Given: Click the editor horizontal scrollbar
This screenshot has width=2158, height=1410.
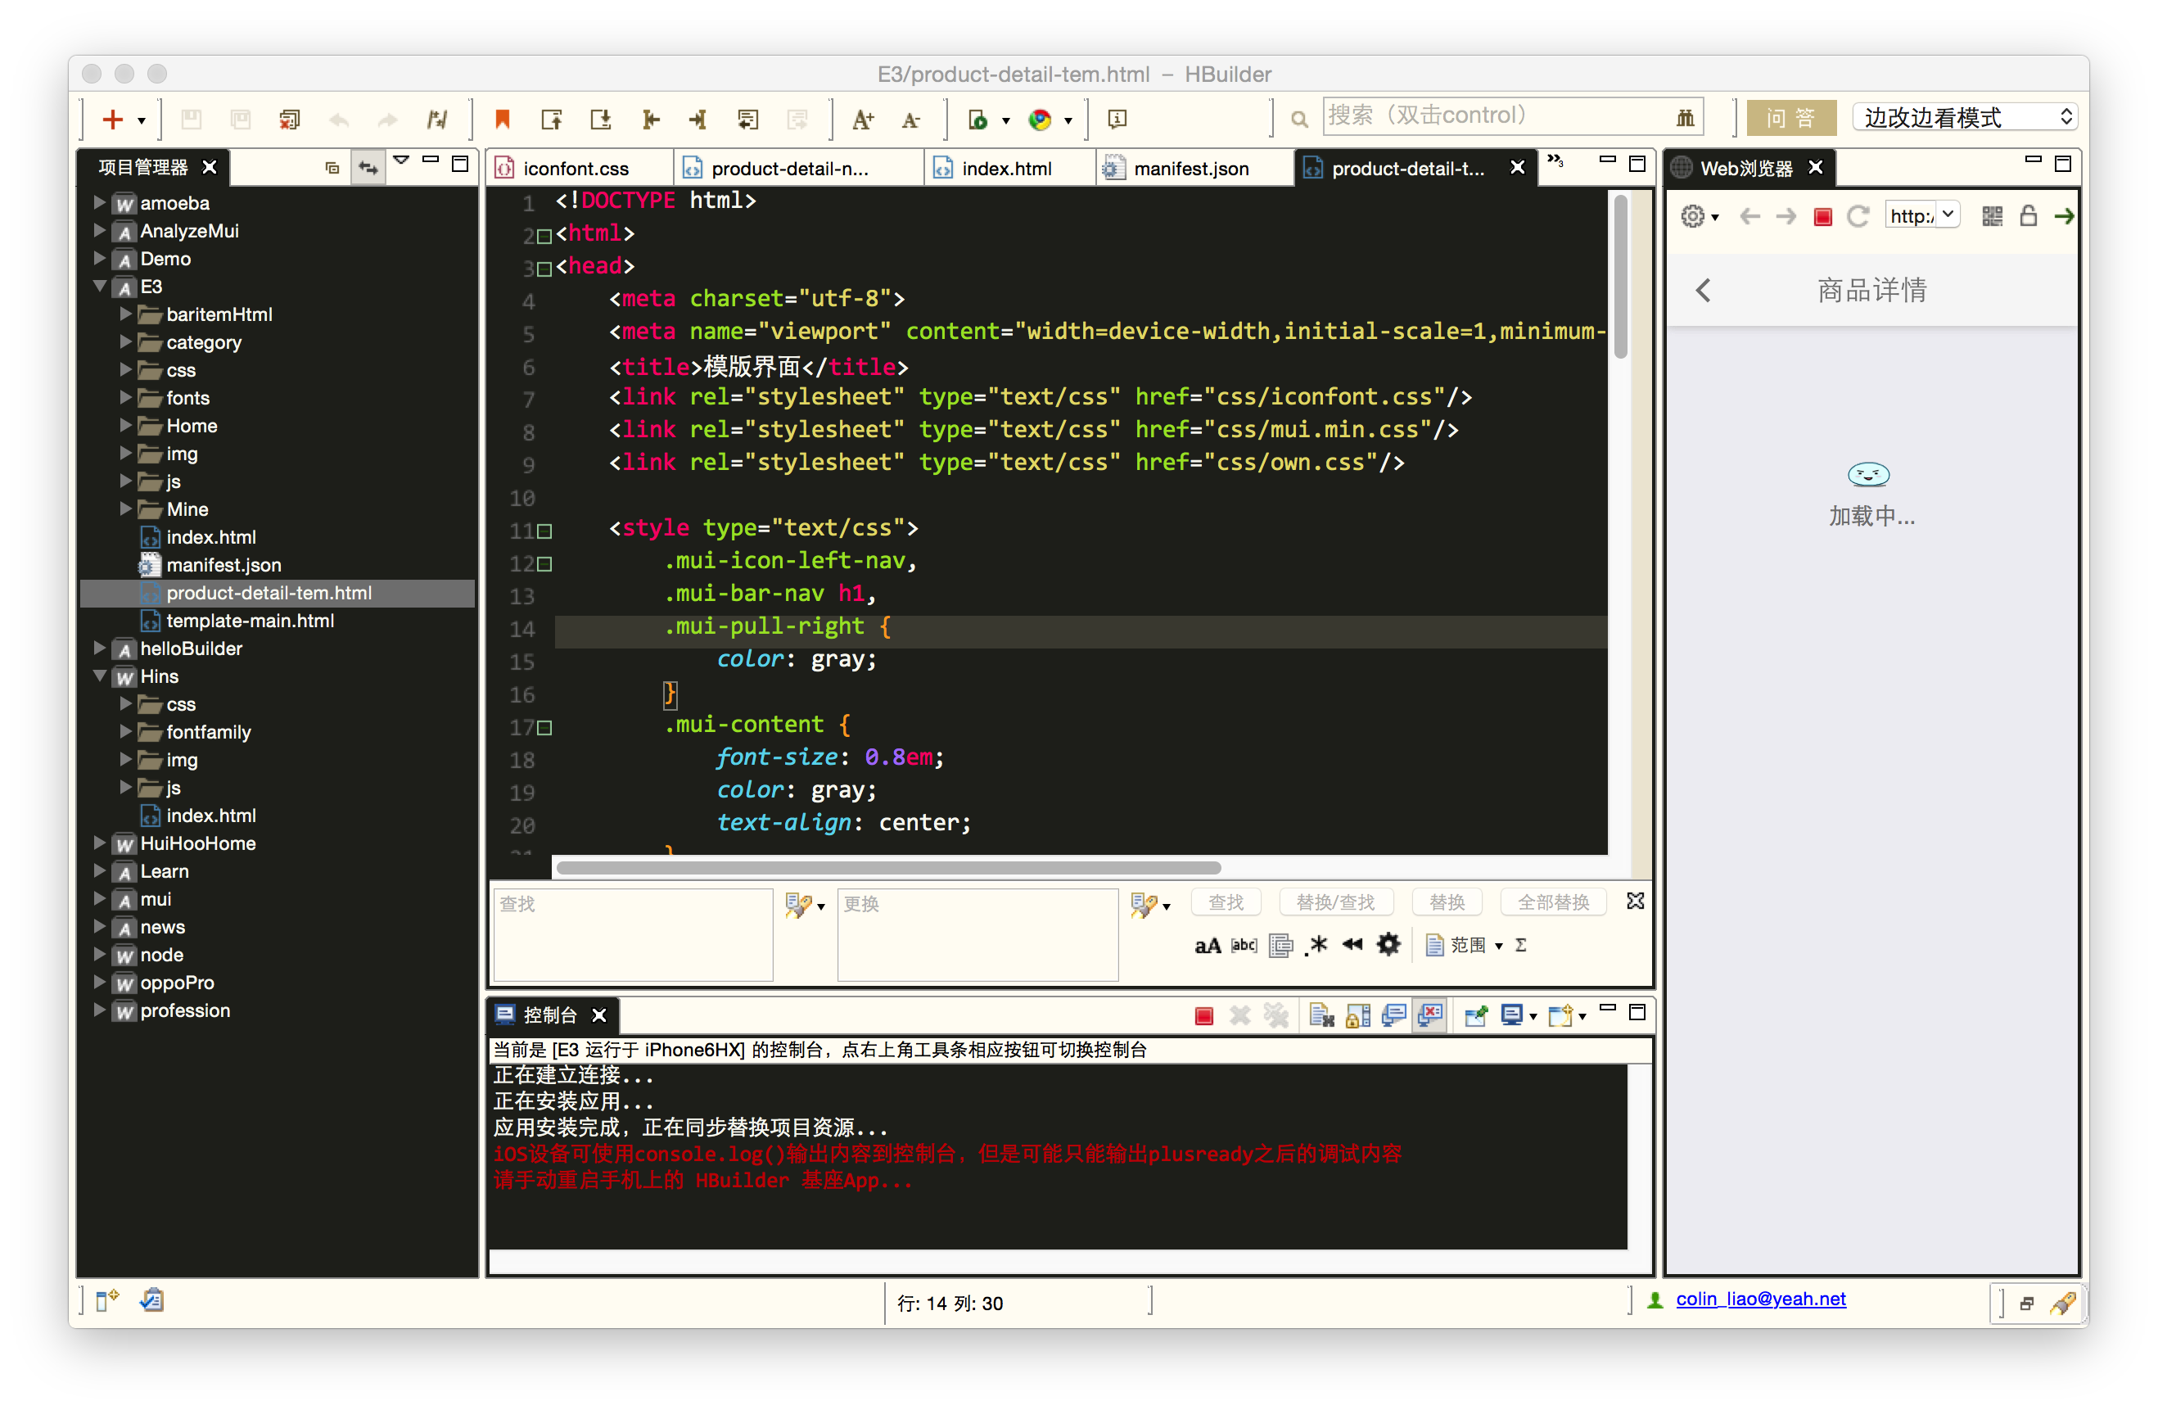Looking at the screenshot, I should point(887,868).
